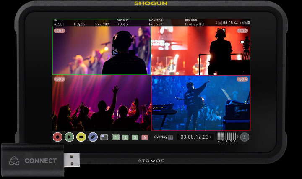Open the audio level meters panel

(x=226, y=137)
